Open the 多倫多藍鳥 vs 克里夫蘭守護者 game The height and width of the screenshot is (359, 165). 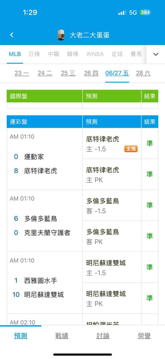click(x=45, y=221)
